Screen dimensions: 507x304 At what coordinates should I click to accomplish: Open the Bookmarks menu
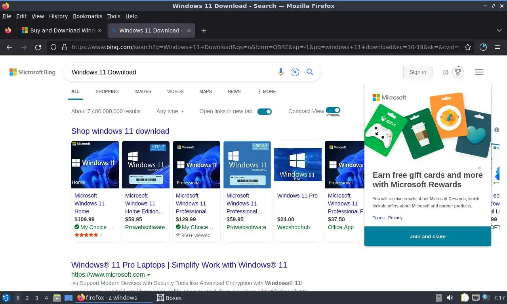click(x=88, y=16)
